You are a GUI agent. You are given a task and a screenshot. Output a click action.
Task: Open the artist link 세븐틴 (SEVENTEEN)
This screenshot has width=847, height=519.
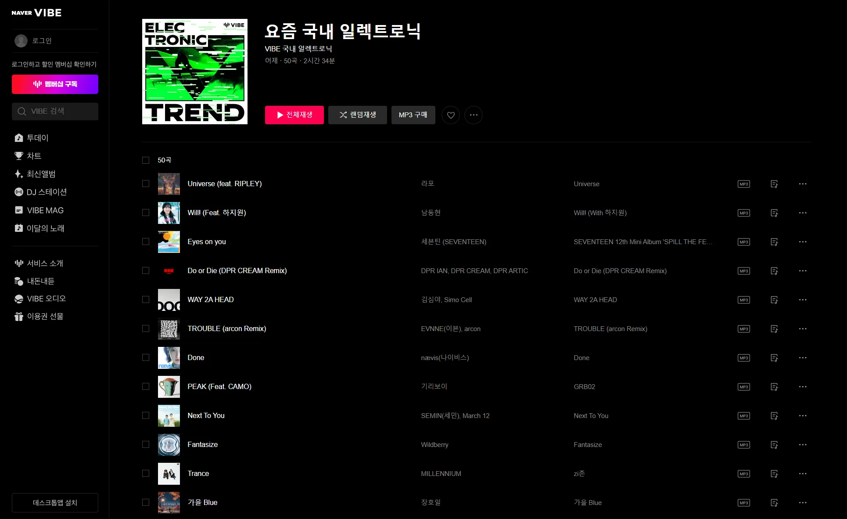point(454,242)
